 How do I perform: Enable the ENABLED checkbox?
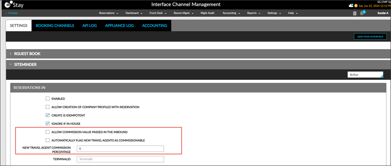point(48,99)
